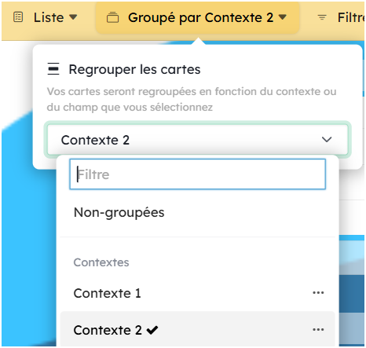The height and width of the screenshot is (348, 366).
Task: Click the Regrouper les cartes header icon
Action: tap(53, 69)
